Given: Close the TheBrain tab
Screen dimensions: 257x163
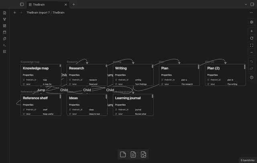Looking at the screenshot, I should (66, 4).
